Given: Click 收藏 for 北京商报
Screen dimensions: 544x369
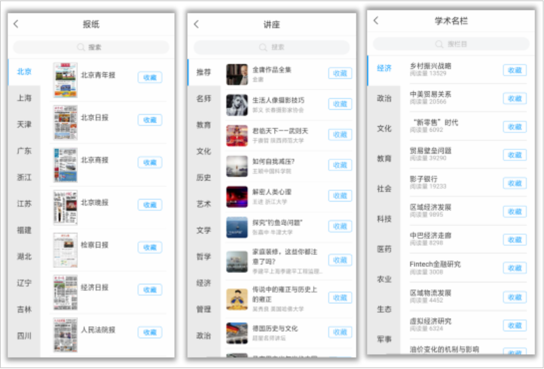Looking at the screenshot, I should coord(150,162).
